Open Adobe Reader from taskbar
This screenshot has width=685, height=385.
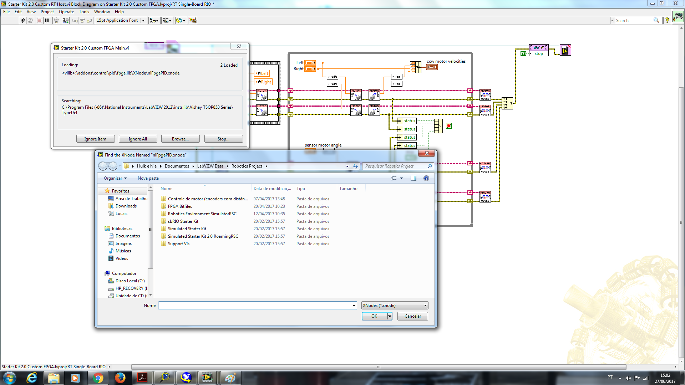click(142, 378)
